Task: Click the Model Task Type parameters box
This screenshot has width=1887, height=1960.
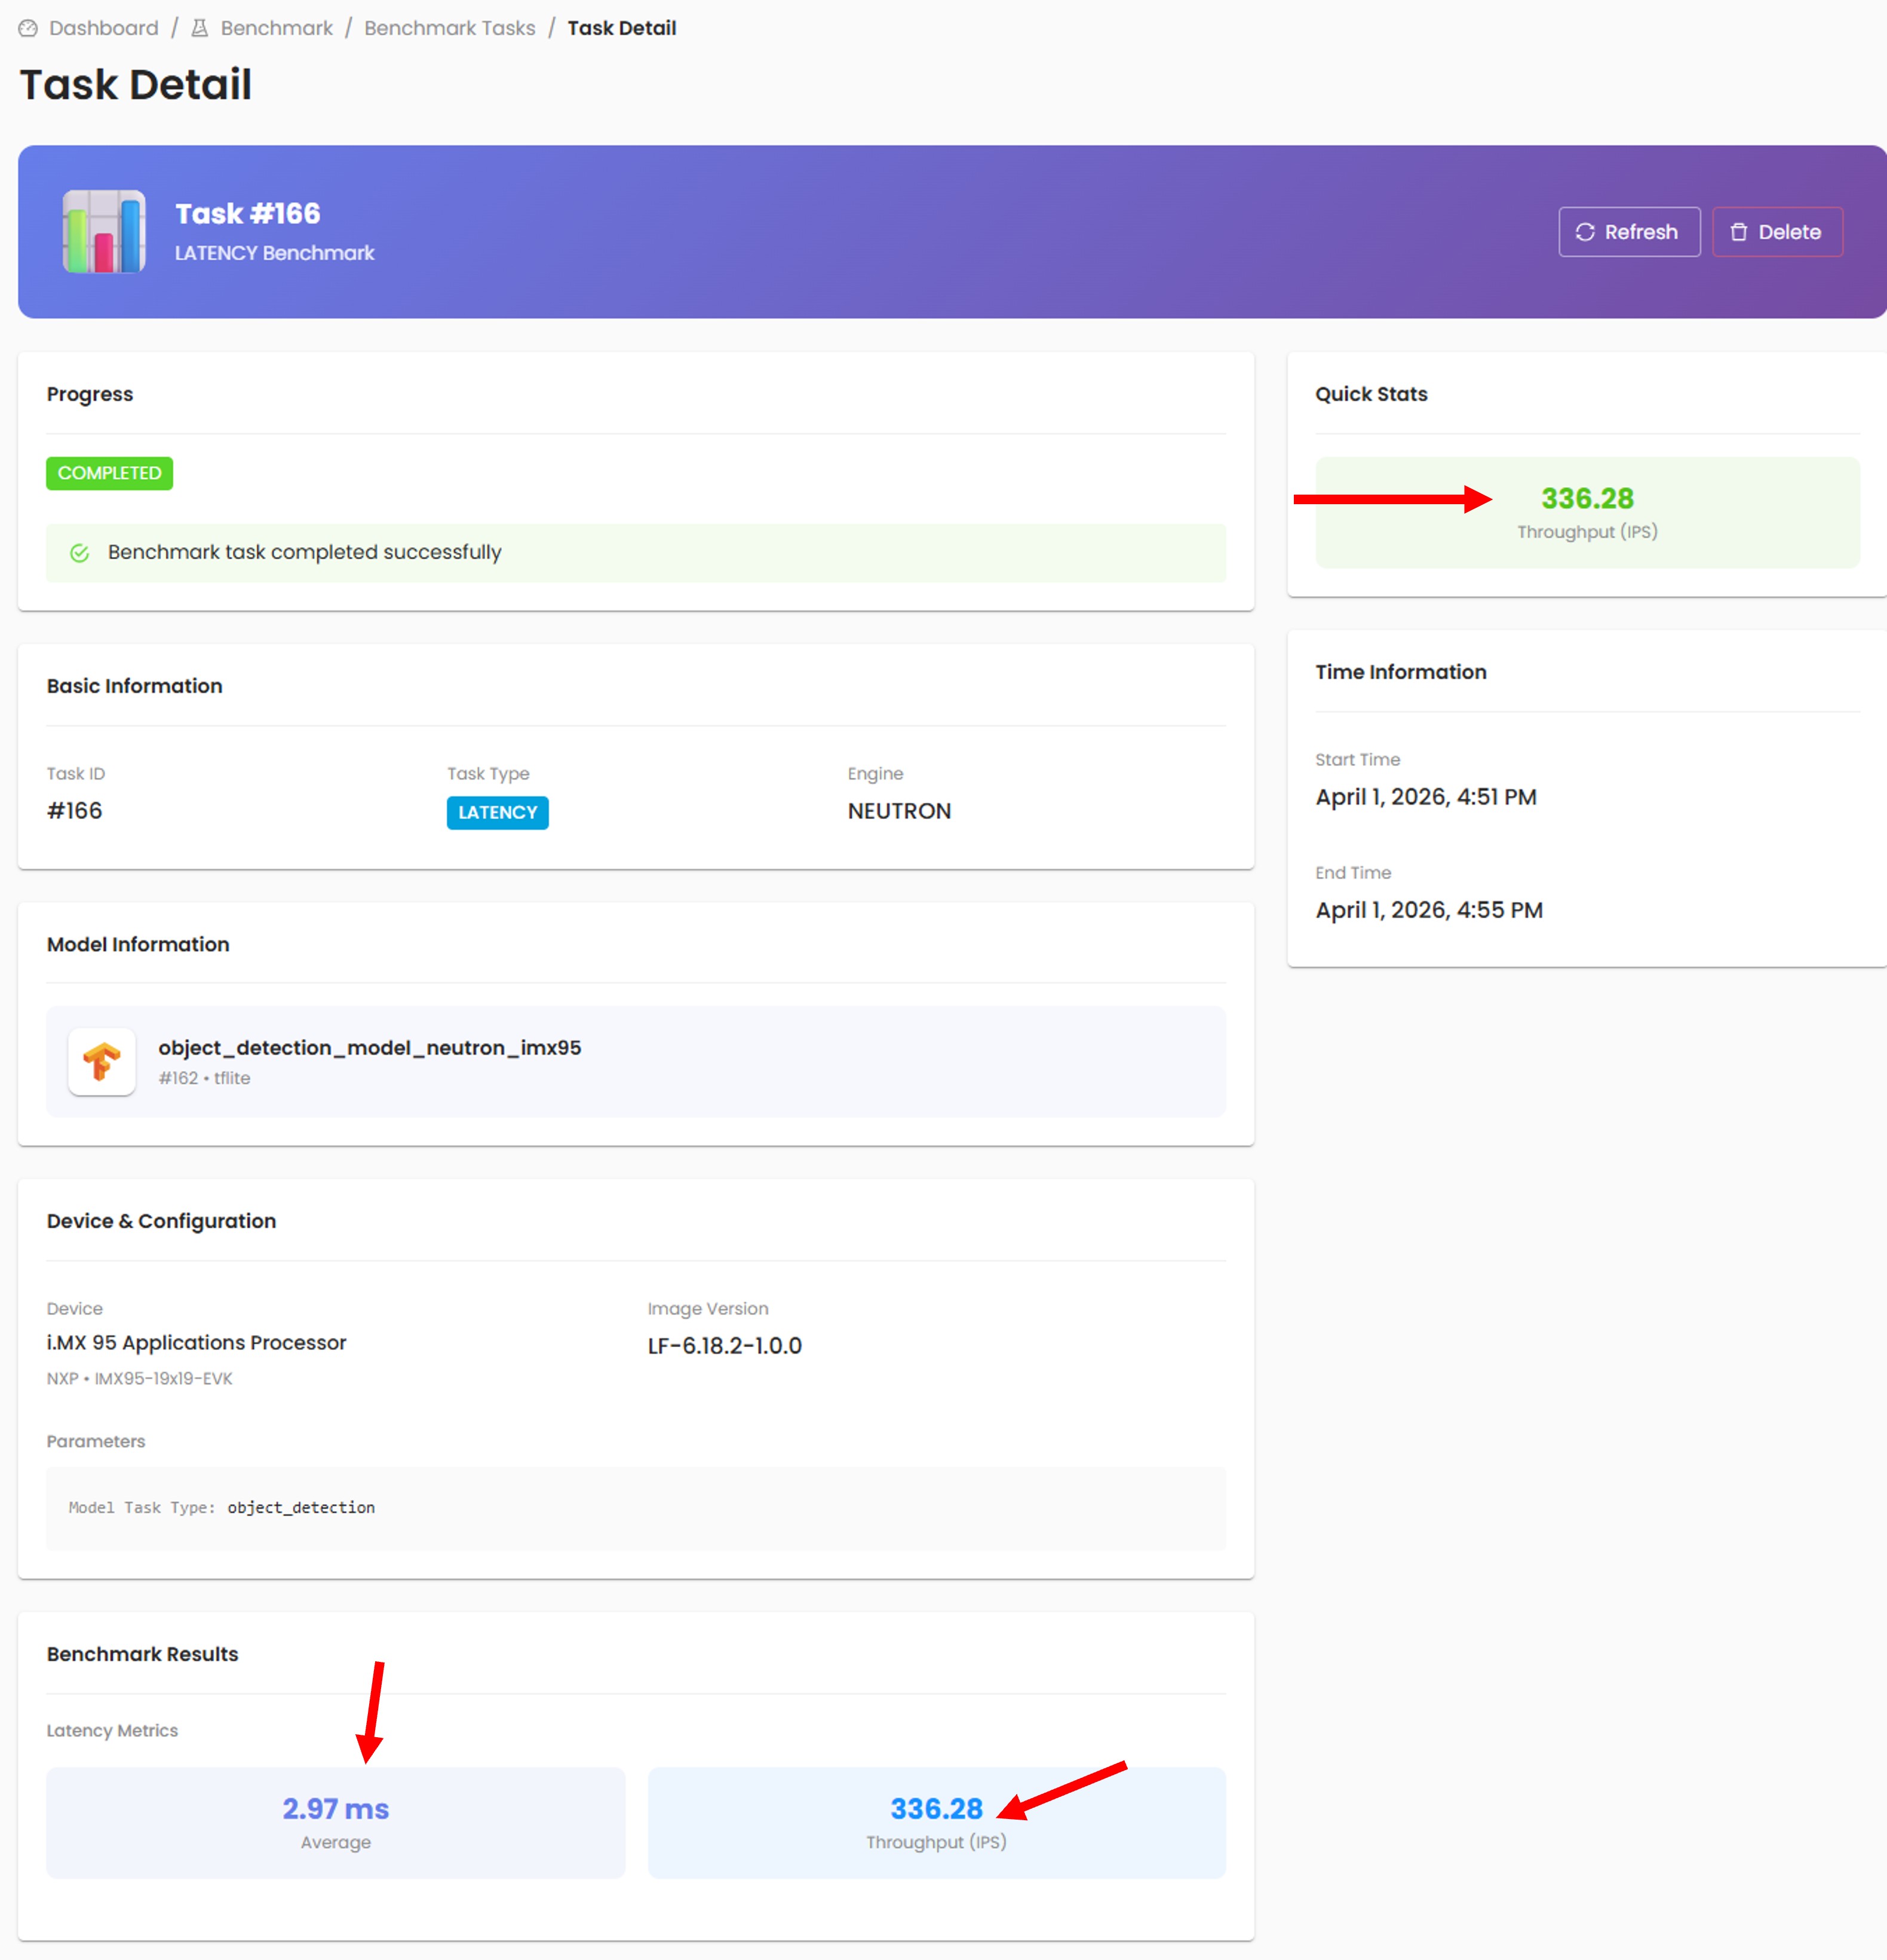Action: tap(636, 1508)
